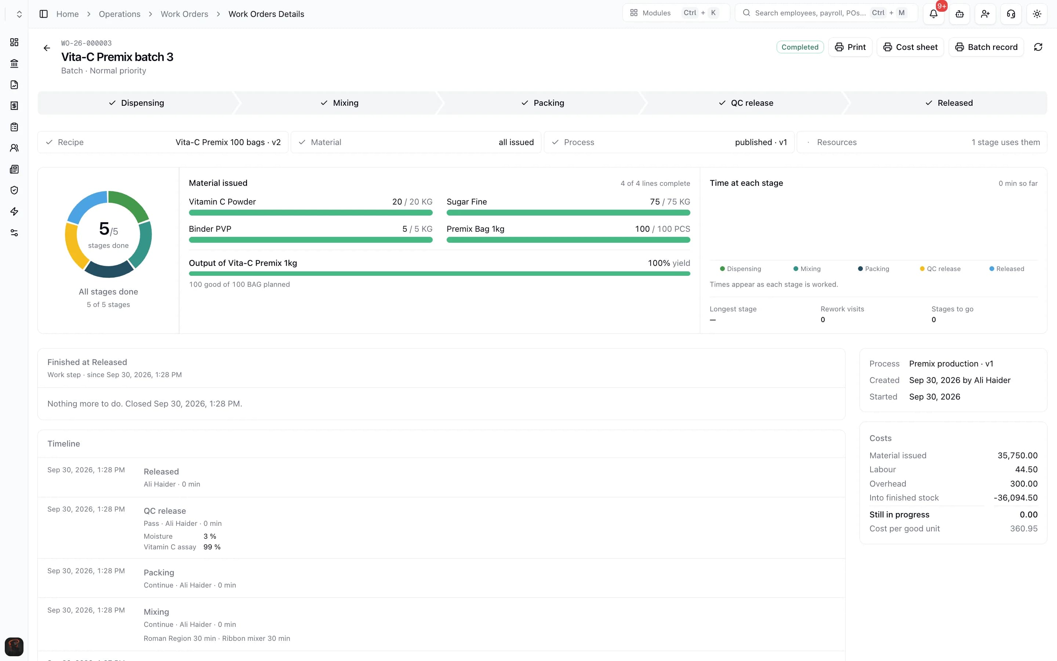Viewport: 1057px width, 661px height.
Task: Open the Resources stage card
Action: click(x=922, y=142)
